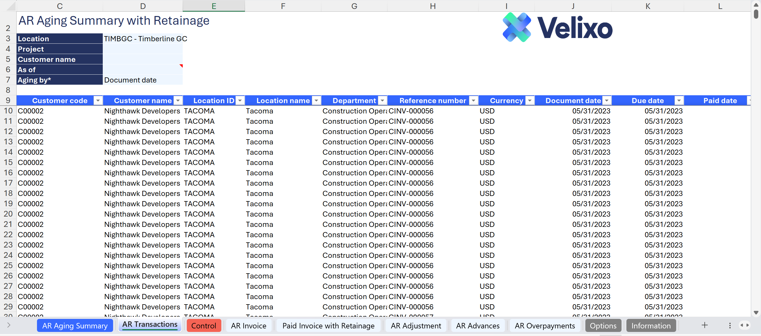The image size is (761, 336).
Task: Switch to Paid Invoice with Retainage tab
Action: 328,325
